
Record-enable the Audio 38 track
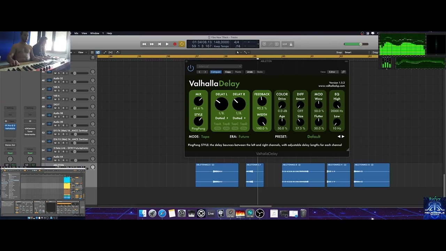(63, 117)
